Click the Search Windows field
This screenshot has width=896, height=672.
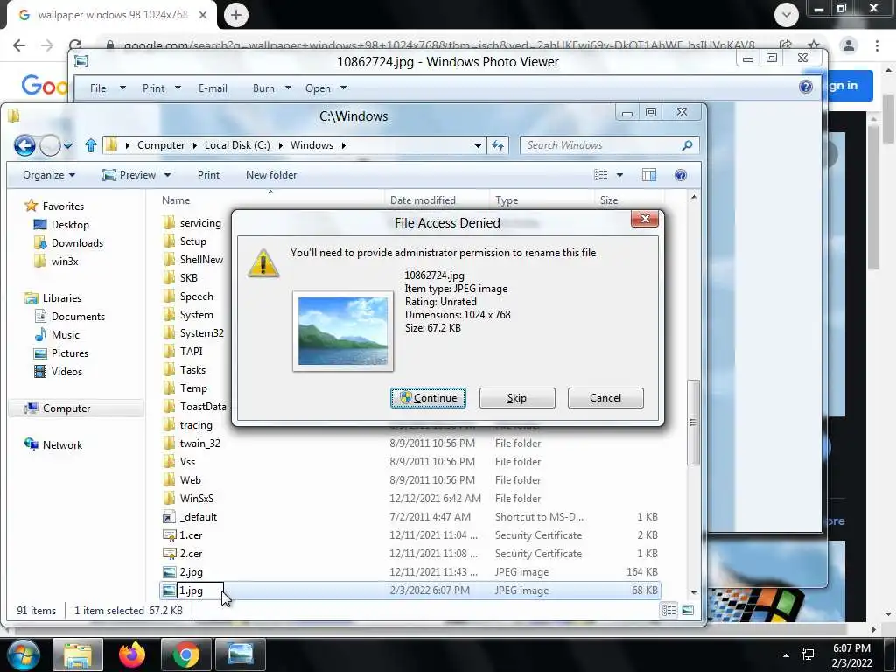click(600, 145)
